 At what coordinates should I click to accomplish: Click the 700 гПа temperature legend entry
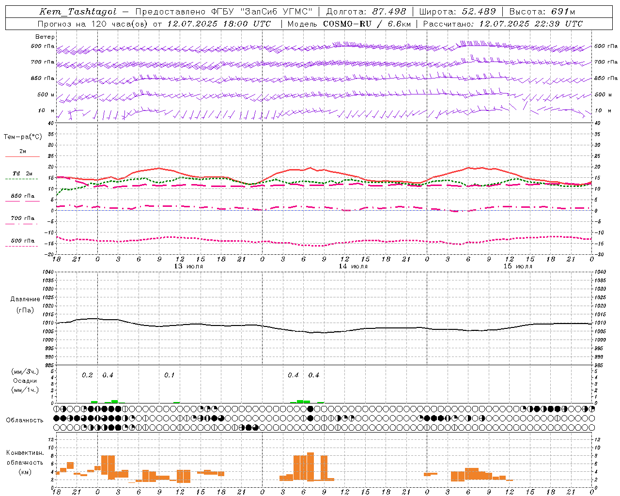pyautogui.click(x=23, y=218)
